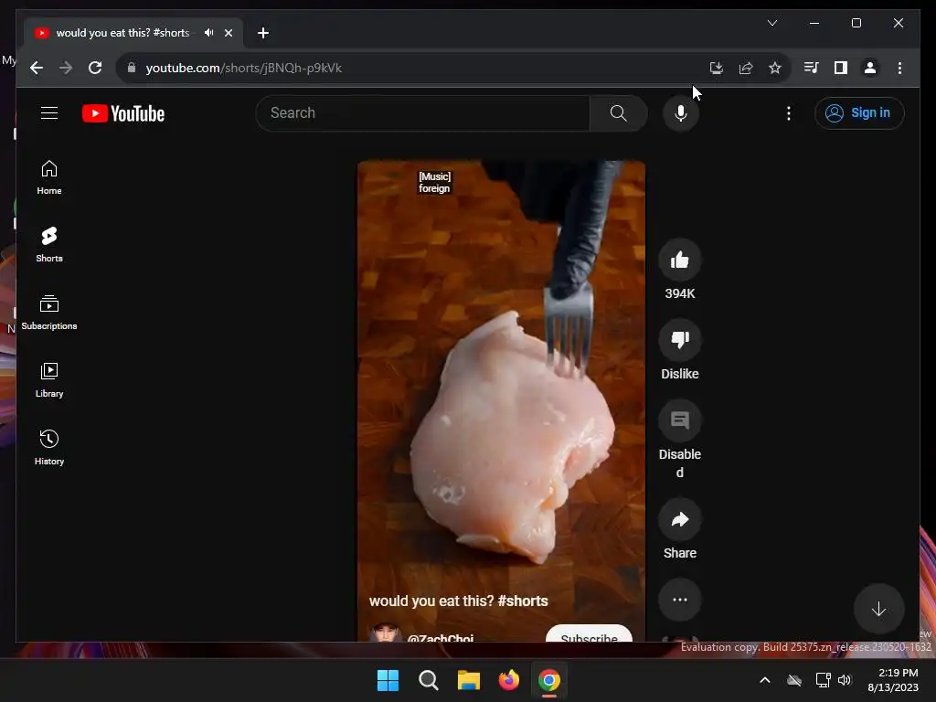936x702 pixels.
Task: Open Chrome profile menu
Action: tap(870, 68)
